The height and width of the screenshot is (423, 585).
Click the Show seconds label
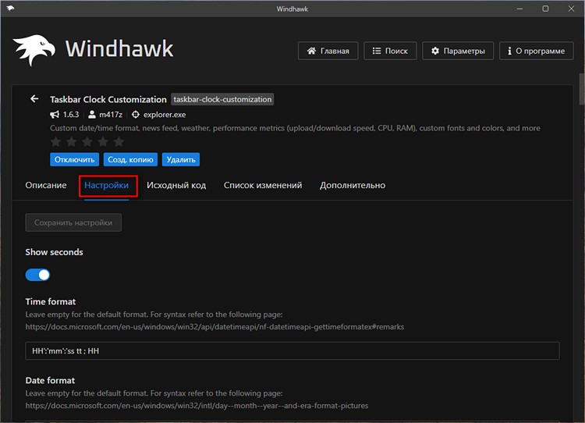tap(54, 252)
